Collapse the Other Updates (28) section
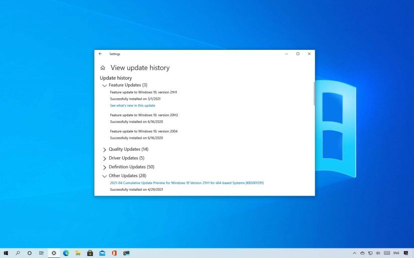 [105, 176]
